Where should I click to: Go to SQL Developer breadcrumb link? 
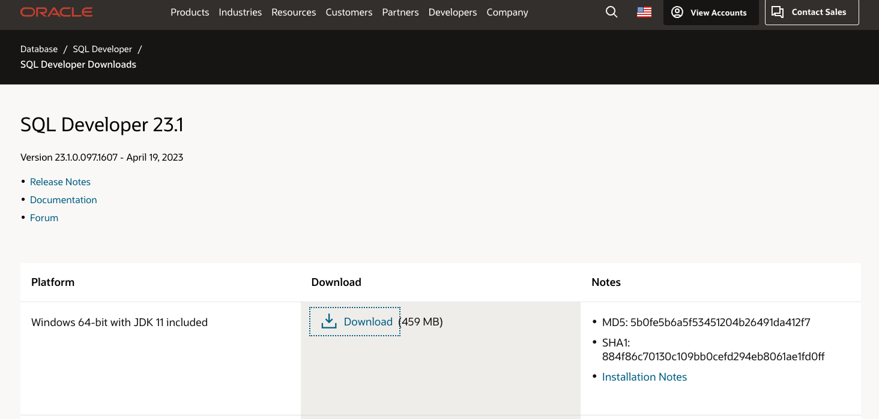[x=103, y=49]
